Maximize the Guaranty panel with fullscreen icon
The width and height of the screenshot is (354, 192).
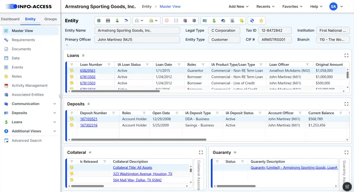346,152
